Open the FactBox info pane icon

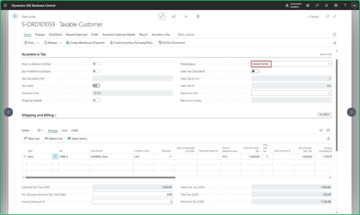pos(335,34)
